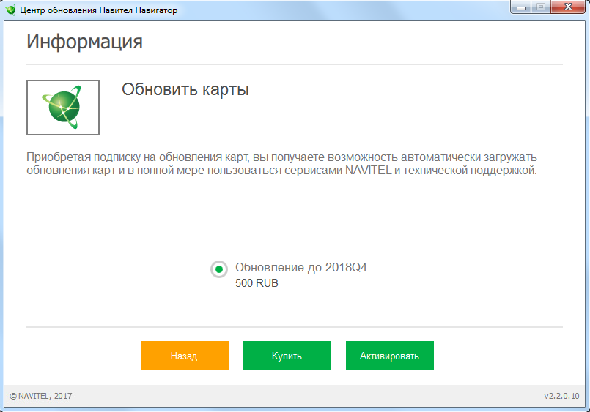Click the 500 RUB price text
The width and height of the screenshot is (590, 412).
pyautogui.click(x=257, y=282)
